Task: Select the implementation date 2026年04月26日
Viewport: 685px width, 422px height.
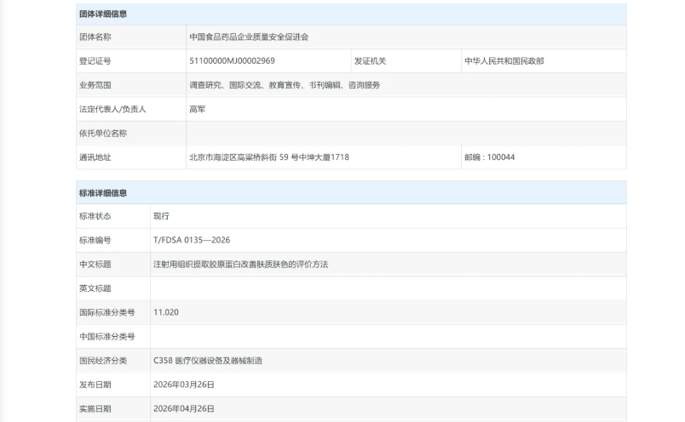Action: pos(184,409)
